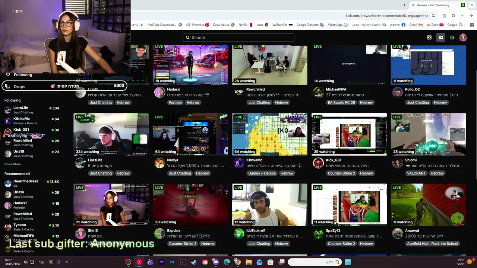Click the browser reload icon
This screenshot has height=268, width=477.
(x=453, y=16)
